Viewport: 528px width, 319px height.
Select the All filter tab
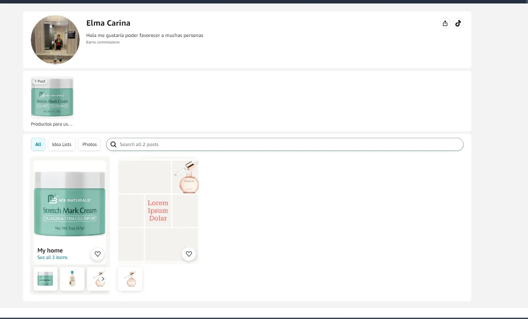(x=38, y=144)
